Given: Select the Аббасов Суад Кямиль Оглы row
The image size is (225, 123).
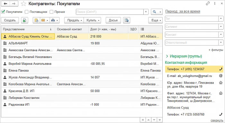Looking at the screenshot, I should tap(82, 36).
